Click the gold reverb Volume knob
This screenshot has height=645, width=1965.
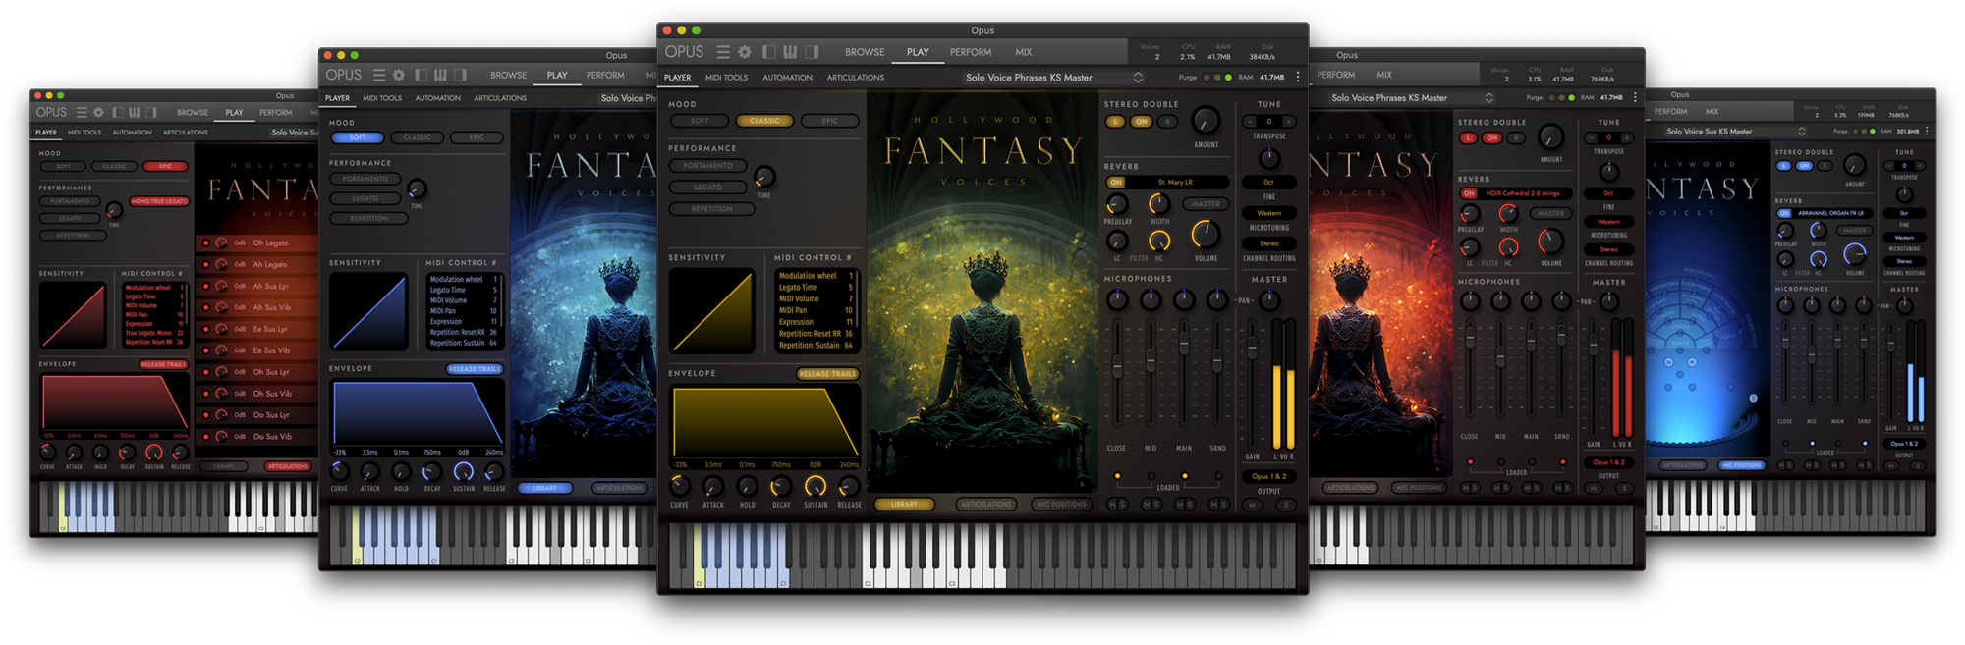pyautogui.click(x=1205, y=235)
